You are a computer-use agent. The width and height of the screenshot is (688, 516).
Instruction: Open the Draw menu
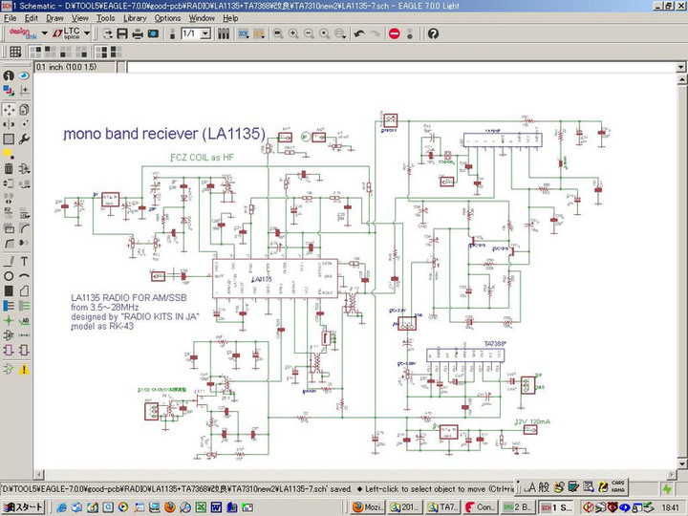pyautogui.click(x=55, y=18)
